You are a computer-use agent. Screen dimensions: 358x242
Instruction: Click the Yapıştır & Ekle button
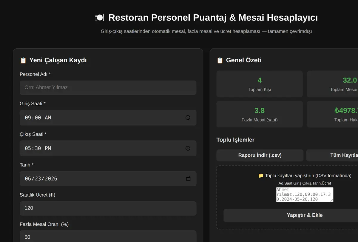pyautogui.click(x=291, y=215)
